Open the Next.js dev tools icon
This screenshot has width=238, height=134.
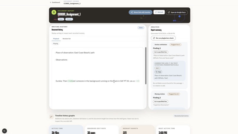[4, 131]
